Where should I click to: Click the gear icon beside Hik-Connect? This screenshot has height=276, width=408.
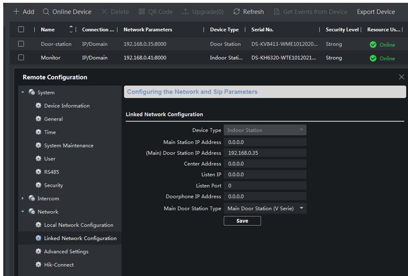38,265
